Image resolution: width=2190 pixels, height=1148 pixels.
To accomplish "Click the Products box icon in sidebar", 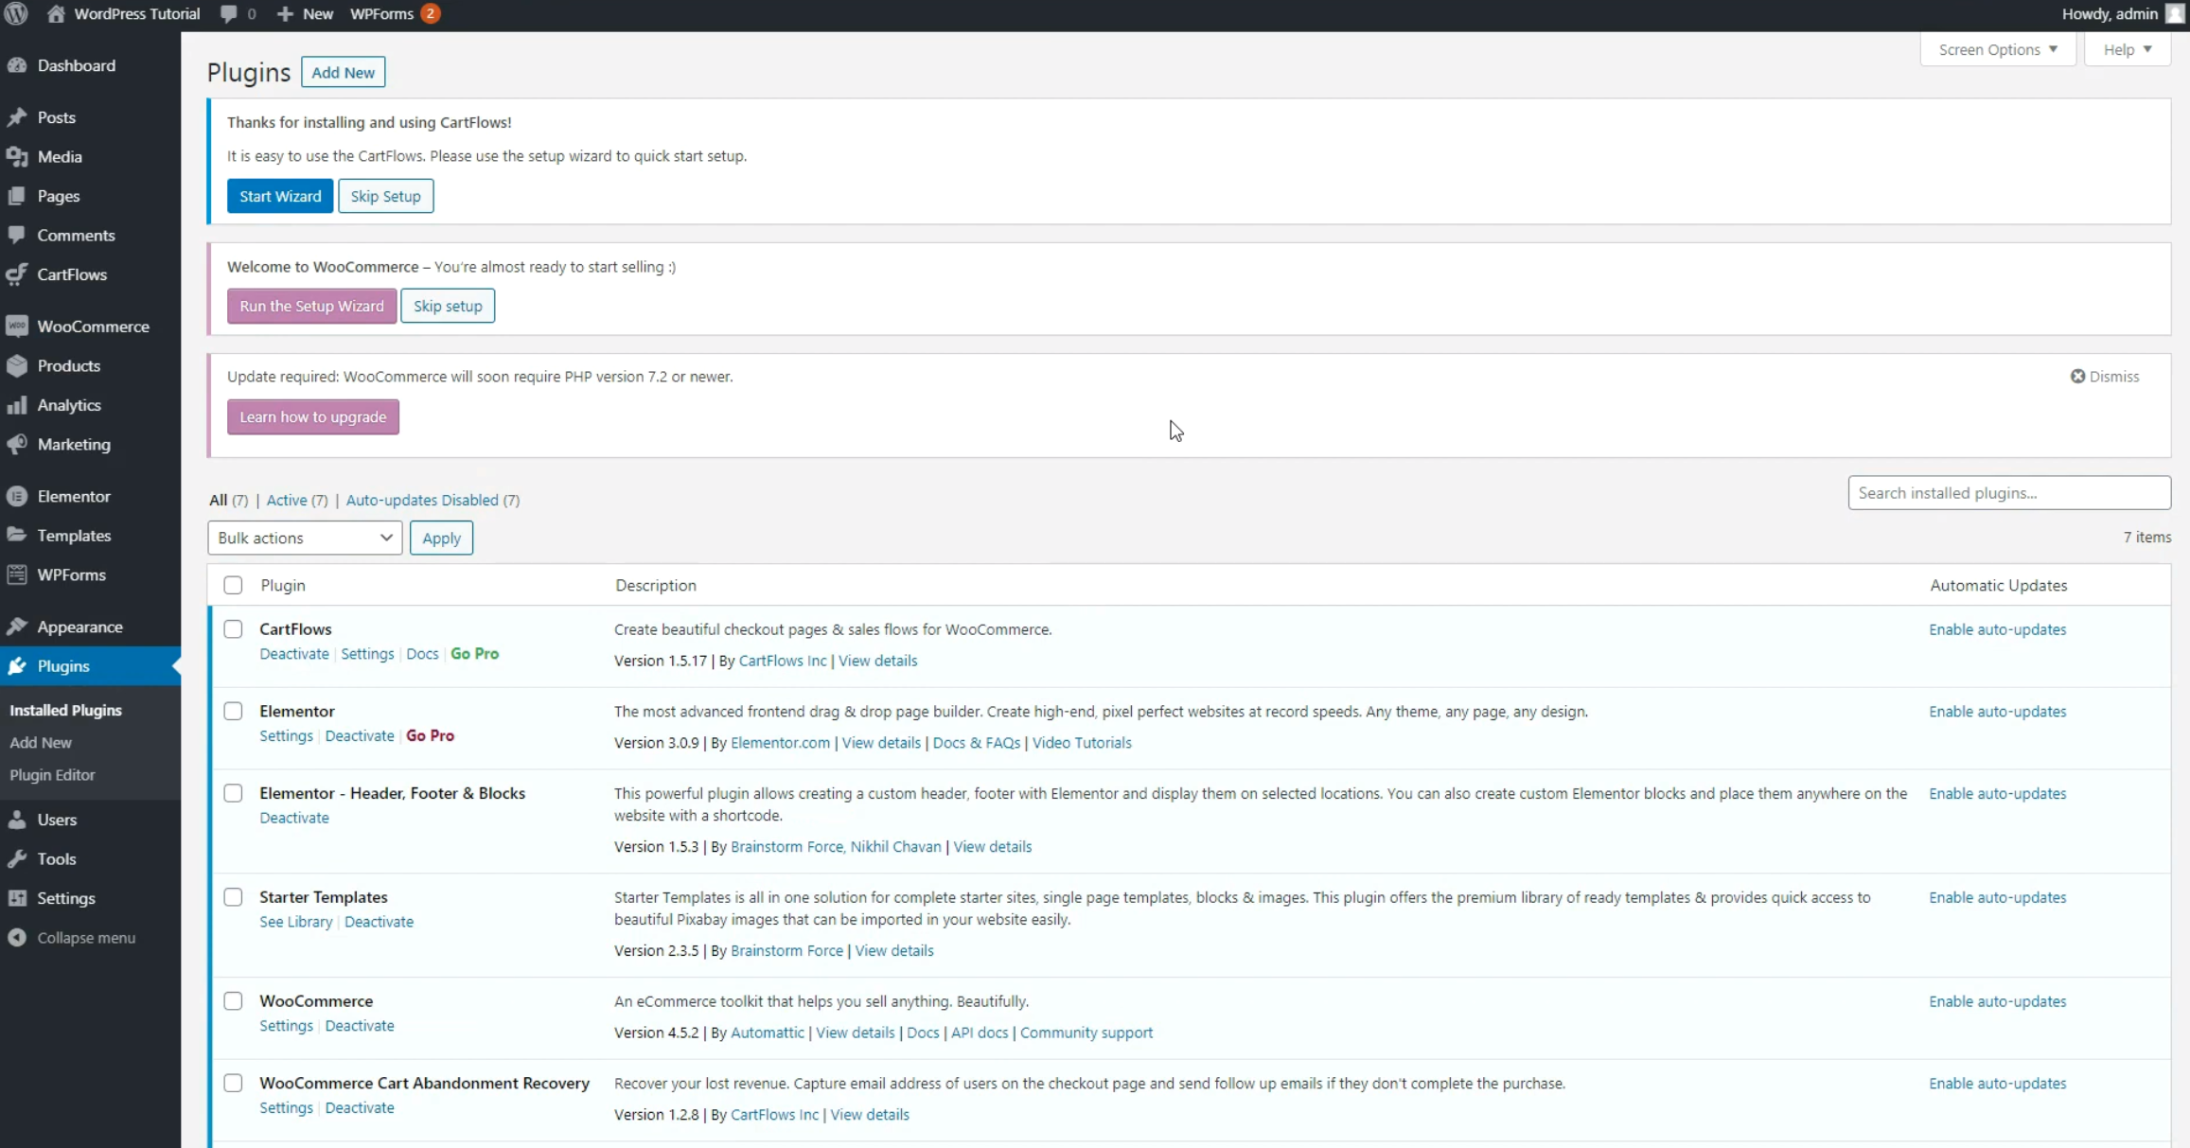I will 17,365.
